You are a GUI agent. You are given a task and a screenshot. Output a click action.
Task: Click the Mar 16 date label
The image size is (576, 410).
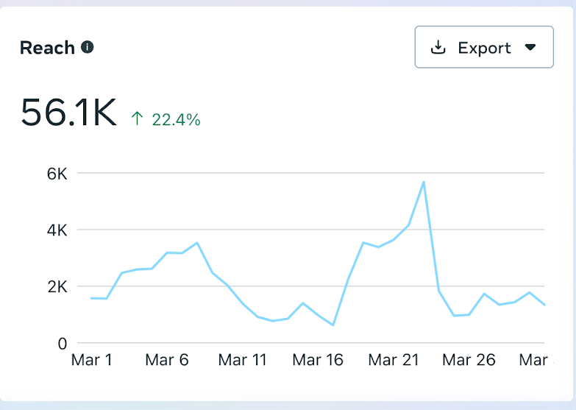(318, 360)
